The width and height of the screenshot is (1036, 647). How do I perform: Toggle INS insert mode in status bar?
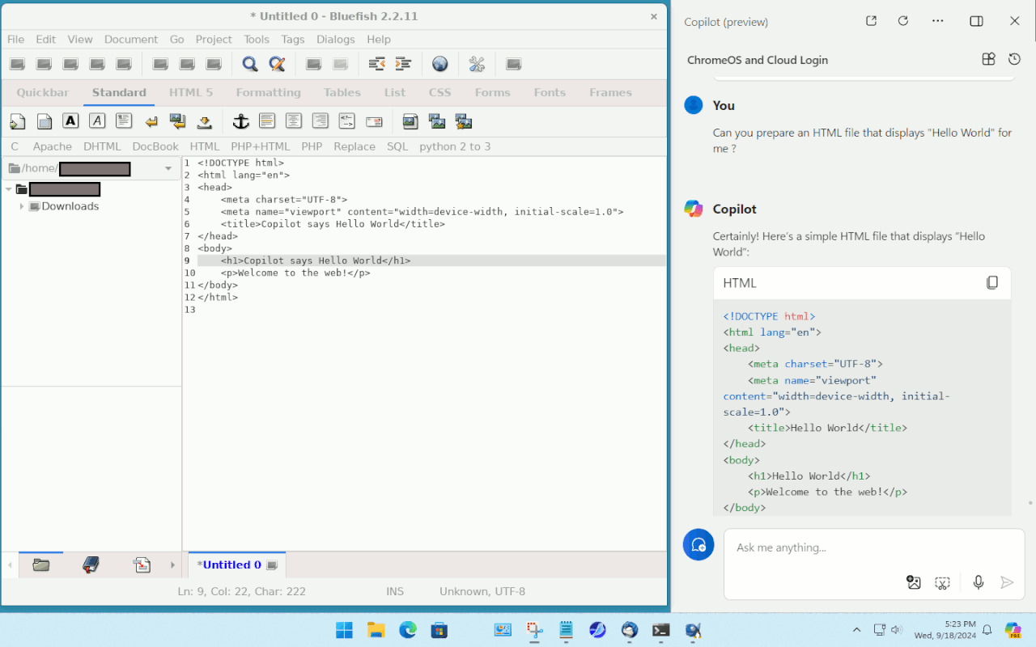[395, 591]
